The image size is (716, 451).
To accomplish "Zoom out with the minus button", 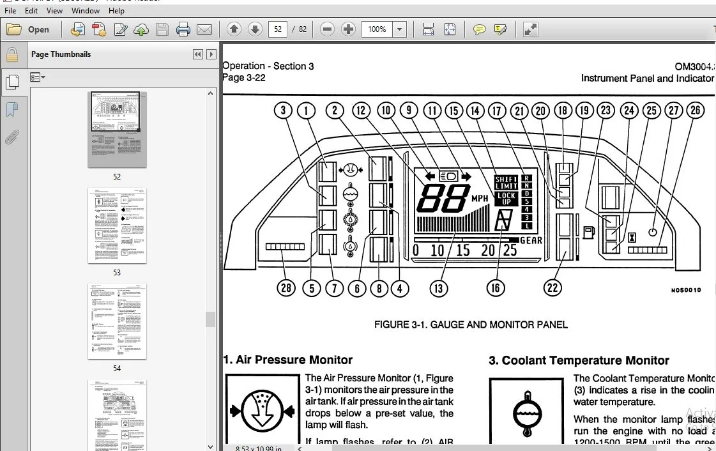I will coord(327,29).
